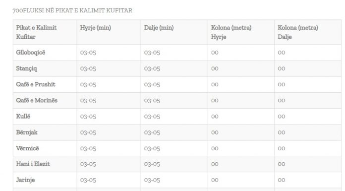Click Vërmicë exit queue value 00
The image size is (345, 191).
click(282, 148)
